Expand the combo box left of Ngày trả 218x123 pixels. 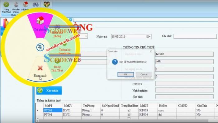86,36
